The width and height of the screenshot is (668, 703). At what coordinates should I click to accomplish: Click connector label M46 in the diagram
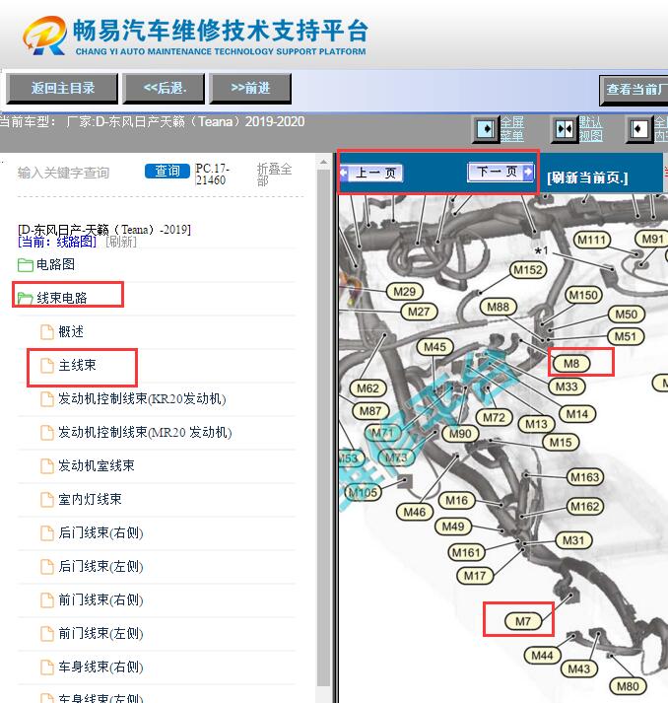pyautogui.click(x=415, y=512)
